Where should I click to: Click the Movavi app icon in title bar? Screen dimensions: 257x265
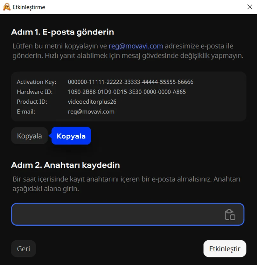(x=7, y=7)
